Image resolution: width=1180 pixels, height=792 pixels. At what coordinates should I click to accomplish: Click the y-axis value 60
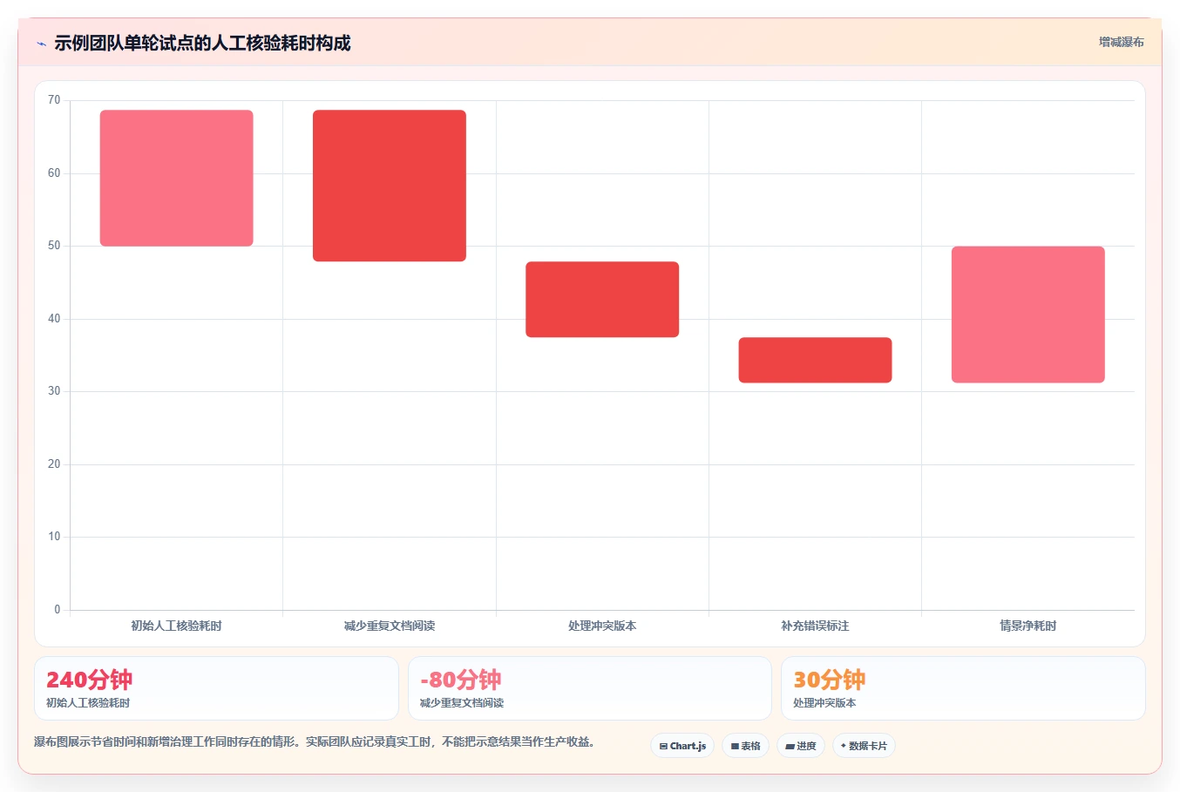[54, 173]
